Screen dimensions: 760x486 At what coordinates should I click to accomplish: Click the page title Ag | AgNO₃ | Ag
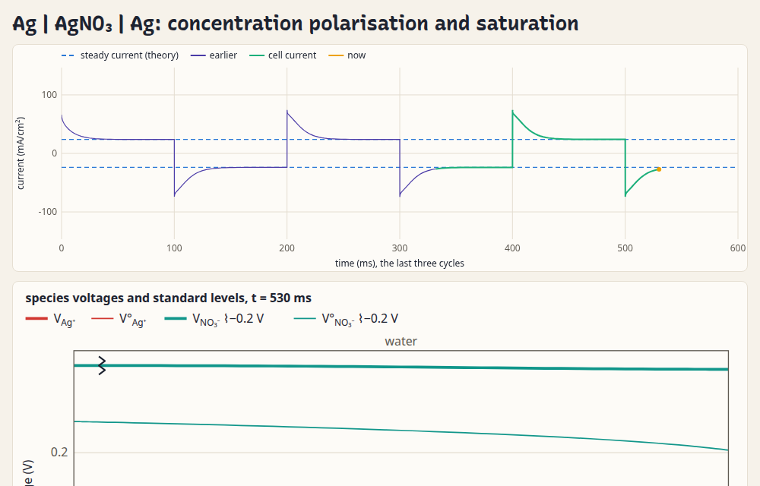pyautogui.click(x=296, y=24)
